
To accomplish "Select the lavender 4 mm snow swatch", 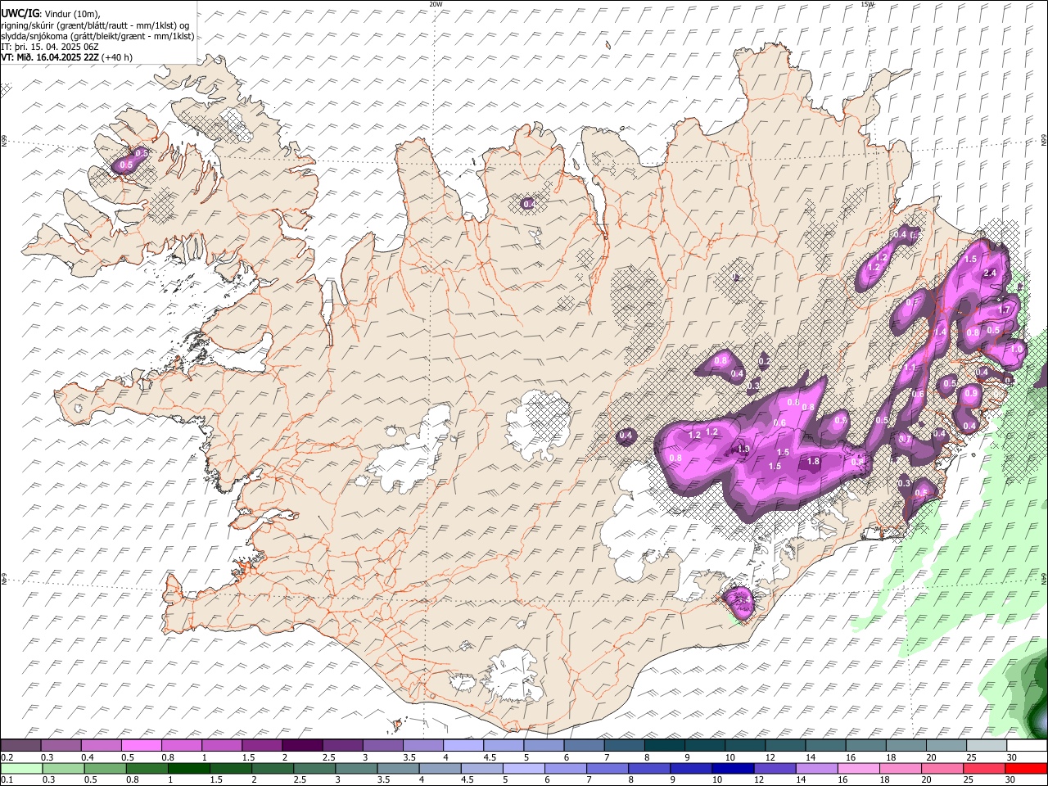I will coord(463,746).
